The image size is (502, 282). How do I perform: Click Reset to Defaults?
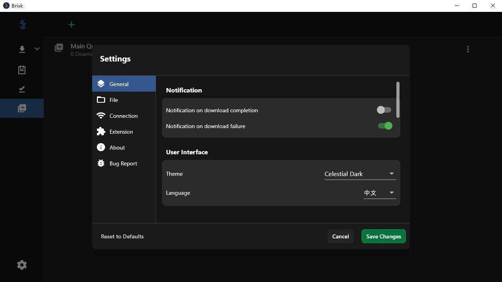[122, 236]
